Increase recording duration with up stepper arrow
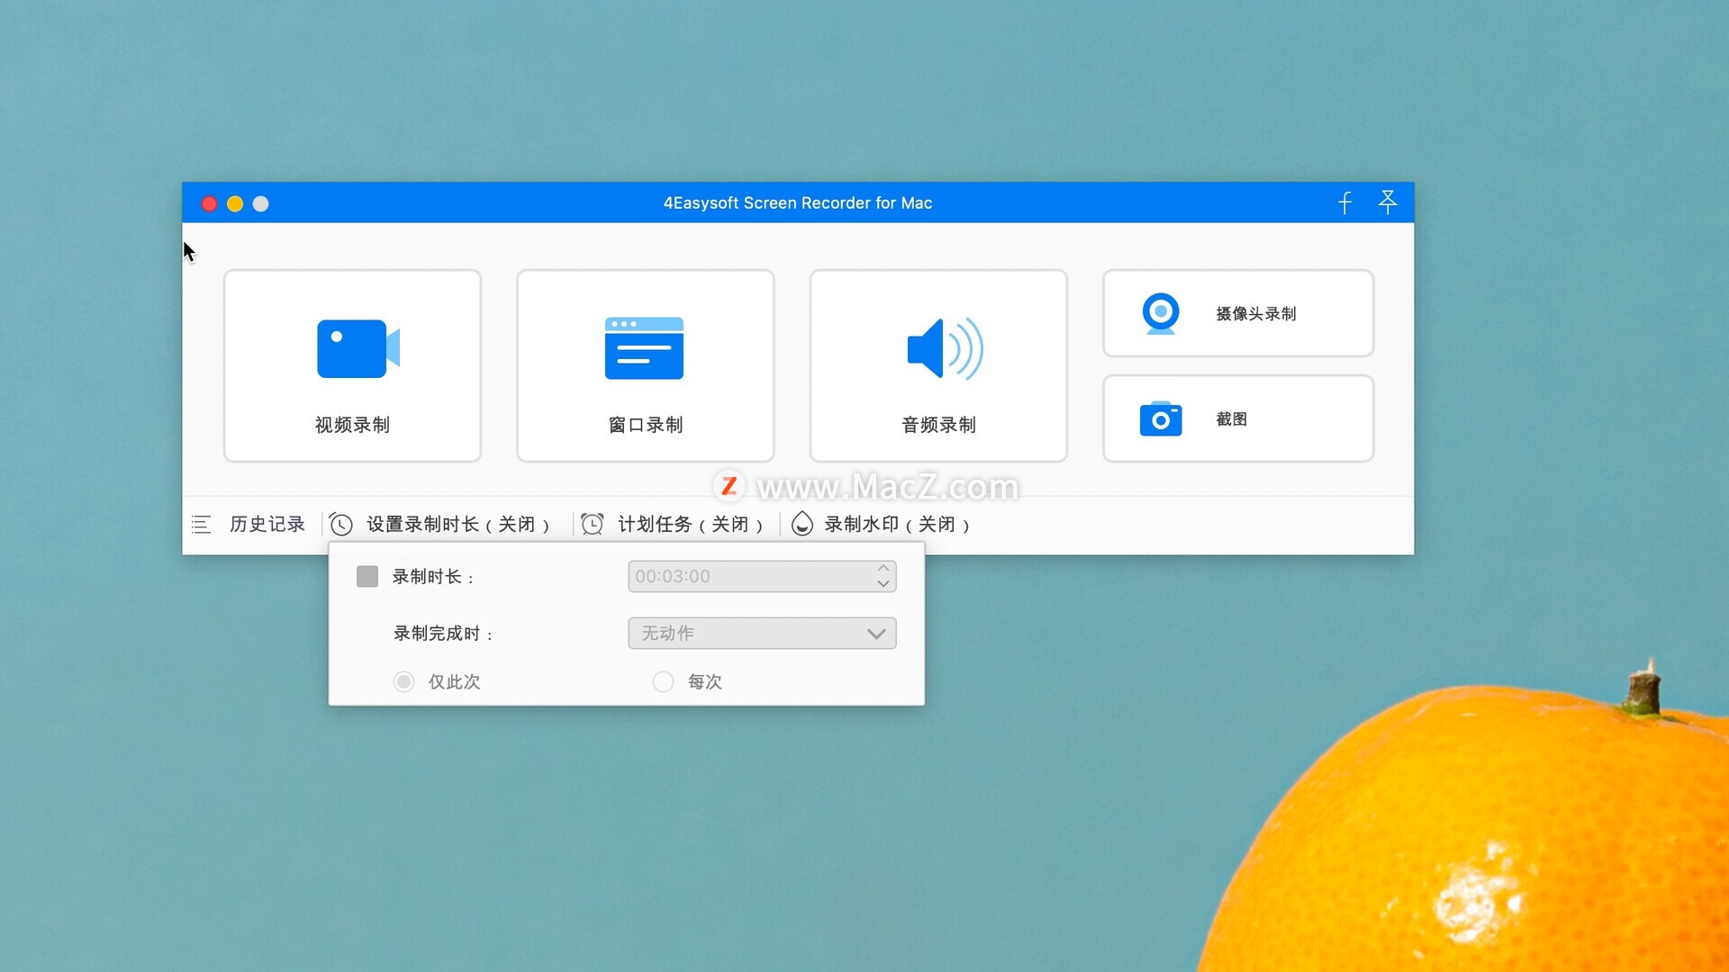This screenshot has height=972, width=1729. 883,568
